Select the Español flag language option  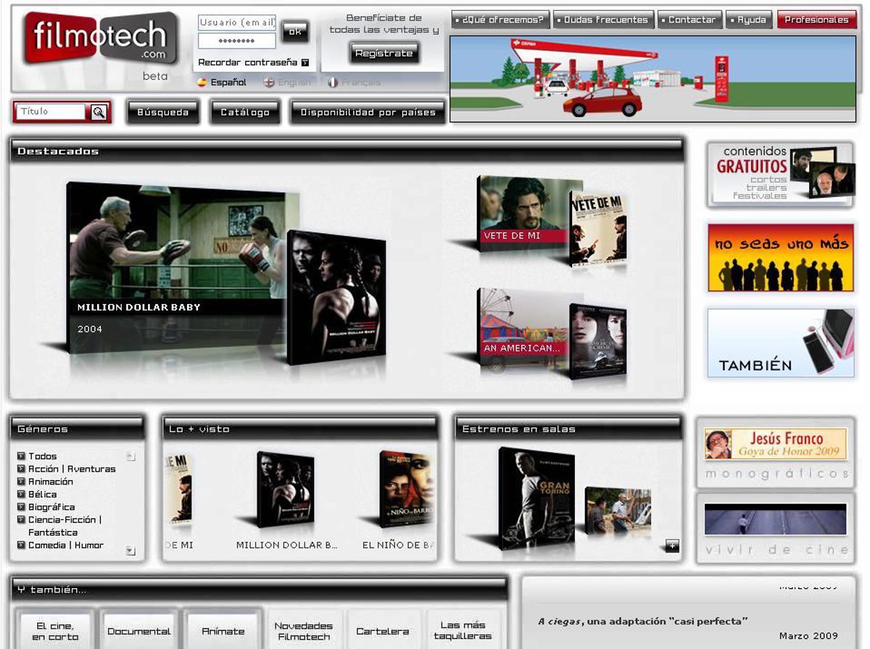(202, 83)
